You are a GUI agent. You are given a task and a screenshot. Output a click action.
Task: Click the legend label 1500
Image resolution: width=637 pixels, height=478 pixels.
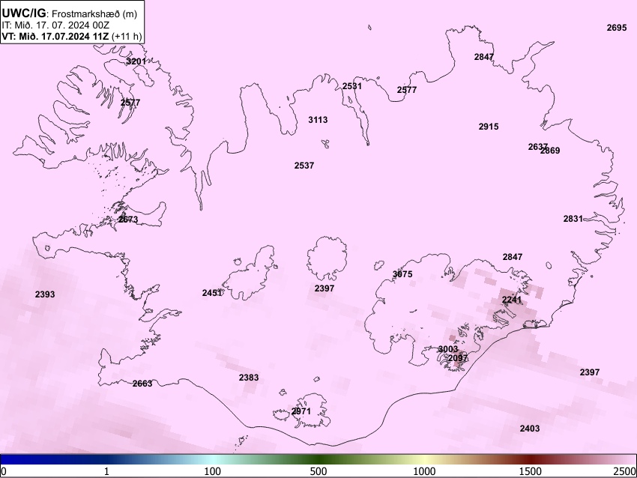tap(531, 471)
